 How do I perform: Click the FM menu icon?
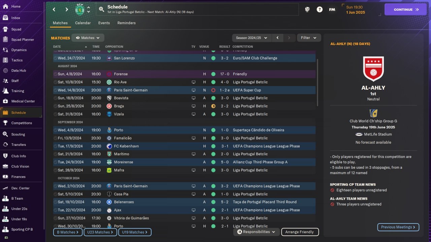332,9
